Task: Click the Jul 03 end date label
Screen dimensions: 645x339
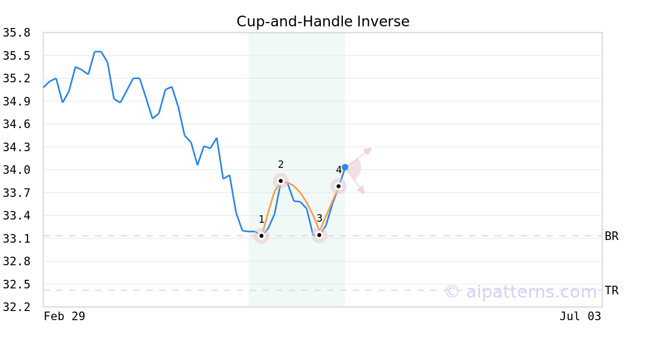Action: [580, 316]
